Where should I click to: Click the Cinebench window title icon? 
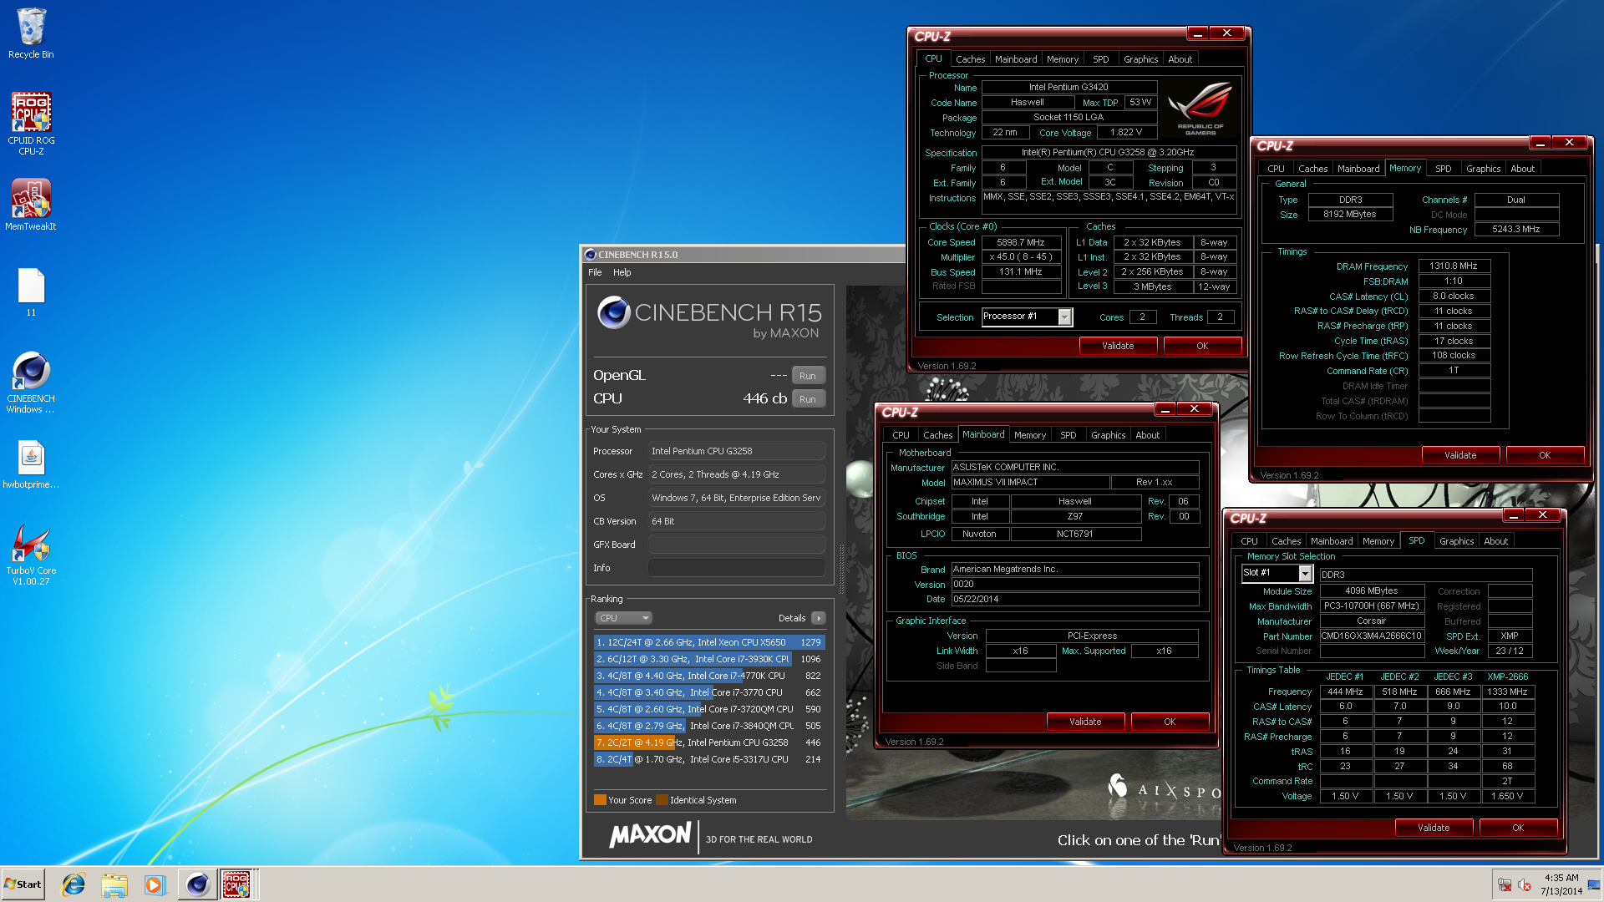(x=591, y=255)
